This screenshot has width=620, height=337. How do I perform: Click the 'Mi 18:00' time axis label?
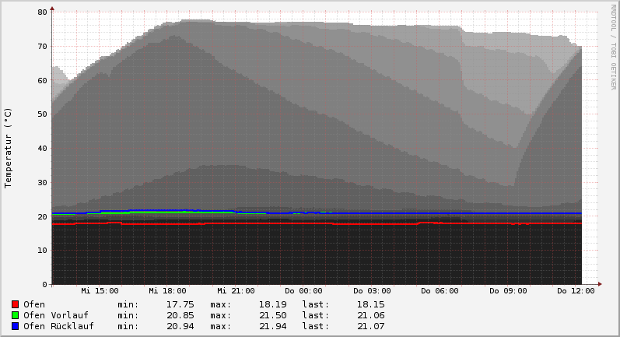(167, 291)
